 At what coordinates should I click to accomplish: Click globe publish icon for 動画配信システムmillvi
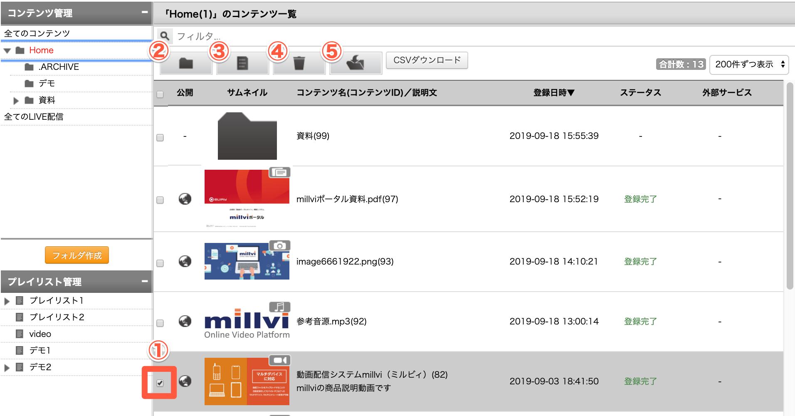coord(185,381)
